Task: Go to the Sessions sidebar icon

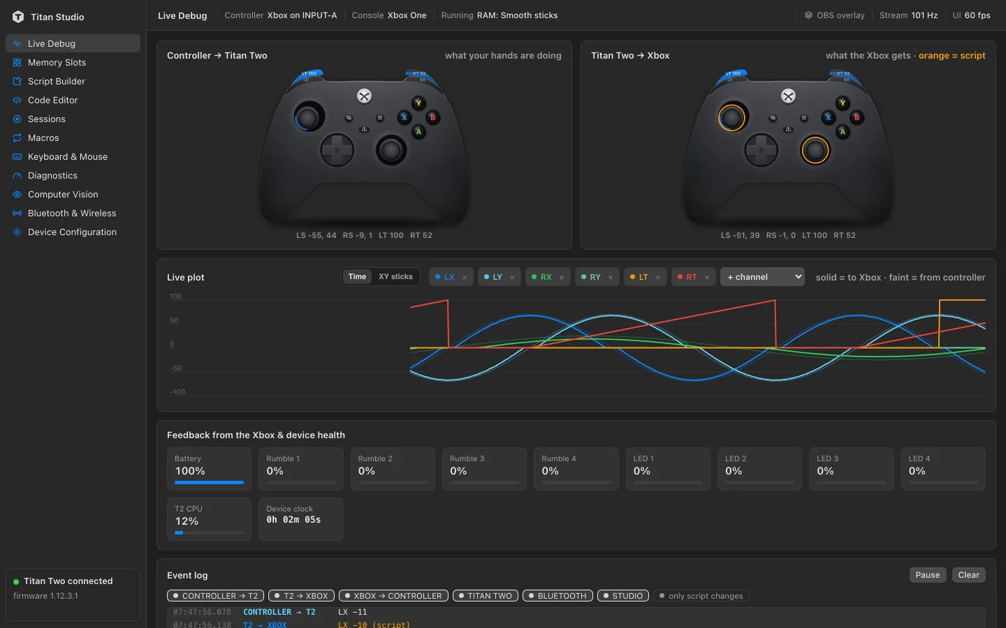Action: (17, 119)
